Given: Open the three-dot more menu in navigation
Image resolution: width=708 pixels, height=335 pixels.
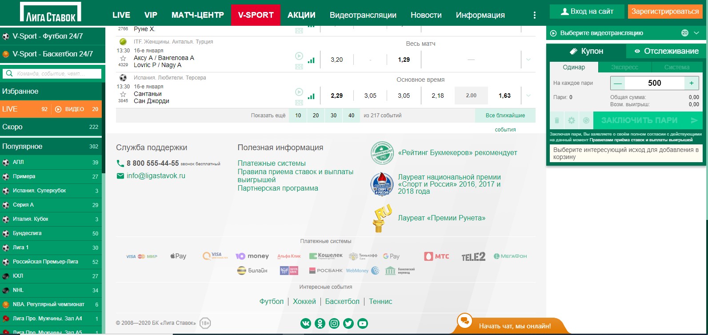Looking at the screenshot, I should pos(535,15).
